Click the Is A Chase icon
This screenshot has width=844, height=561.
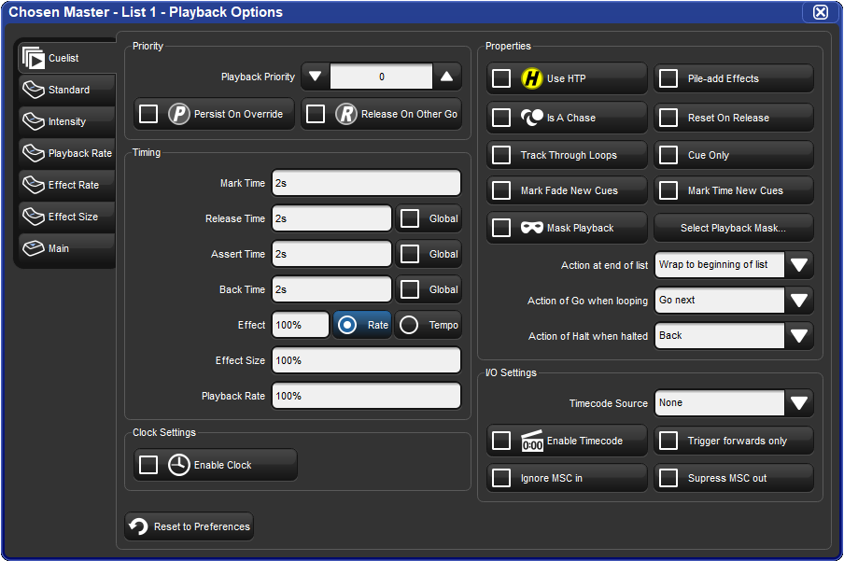[x=532, y=118]
